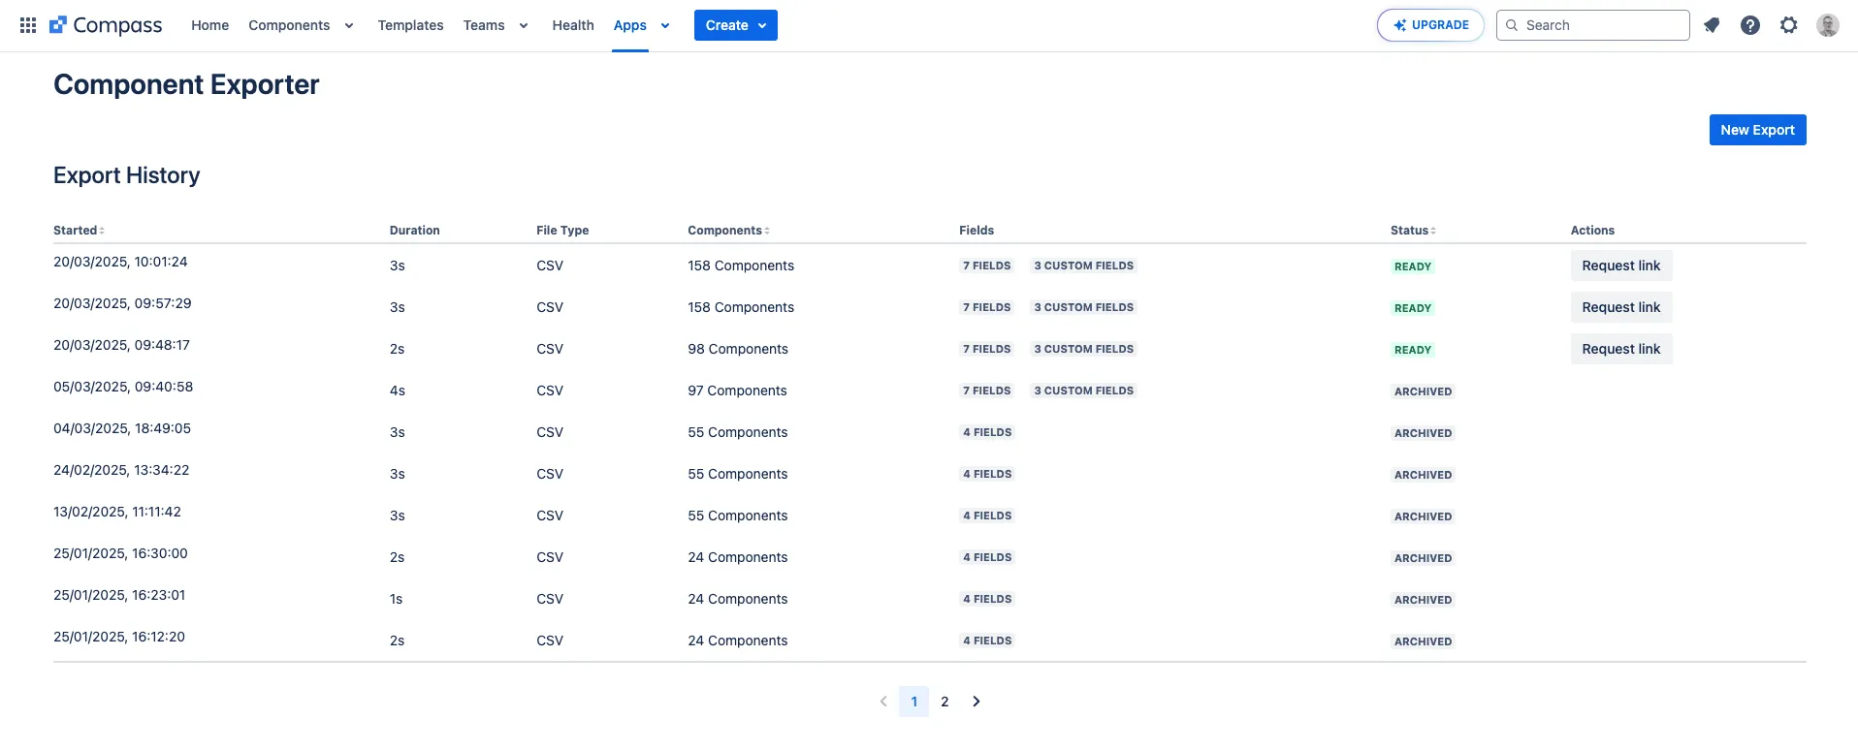
Task: Click the File Type column header
Action: (562, 231)
